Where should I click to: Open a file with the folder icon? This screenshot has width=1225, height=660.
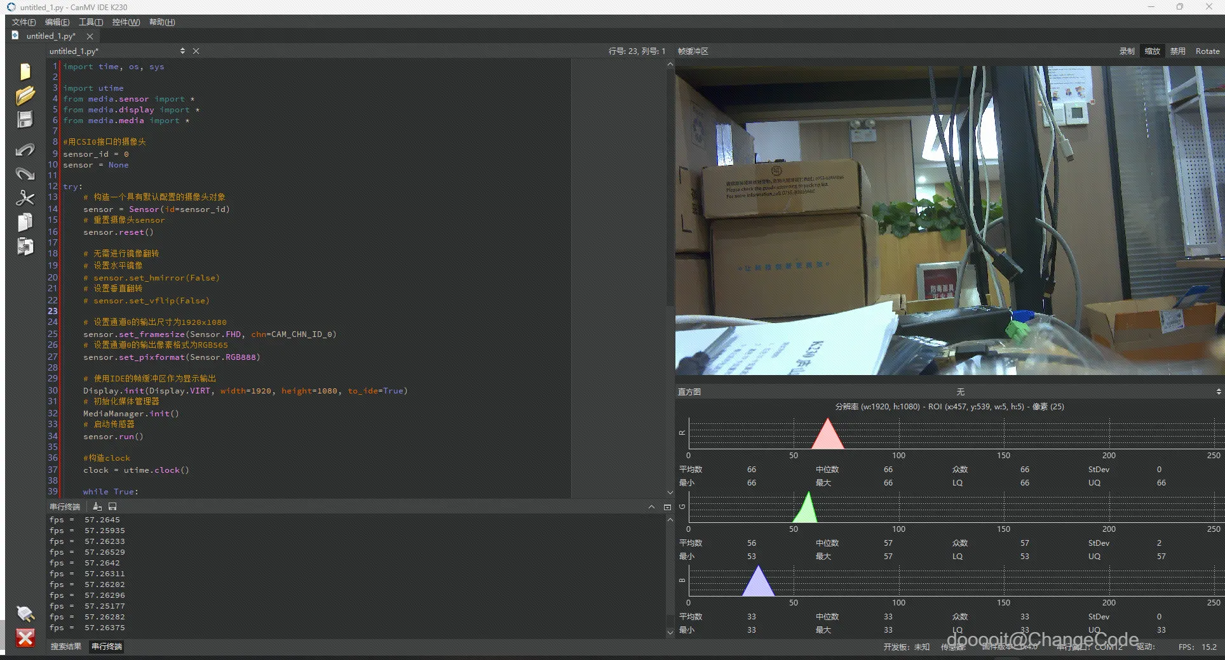point(25,96)
